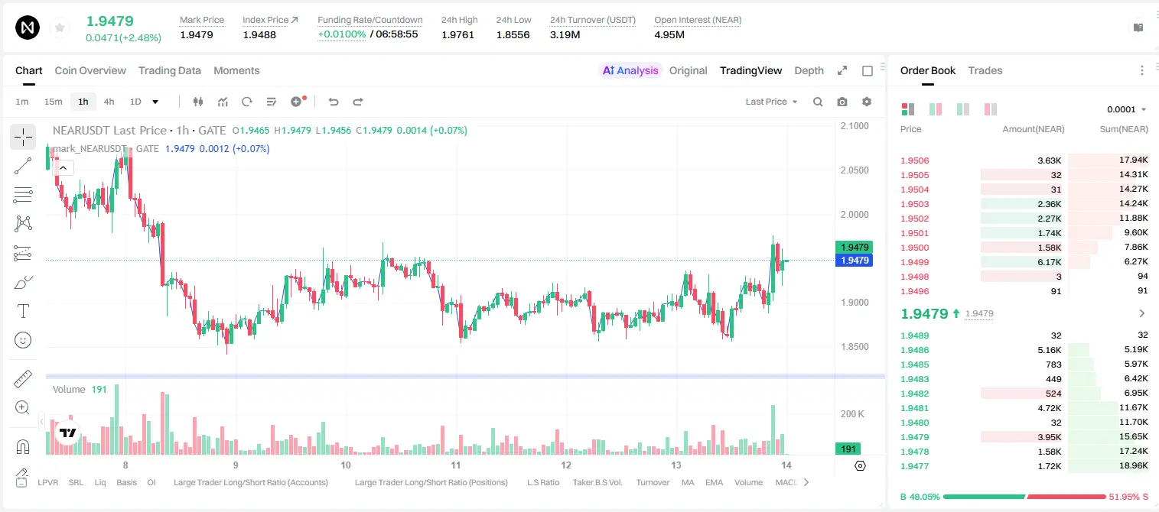This screenshot has width=1159, height=512.
Task: Click the buy/sell ratio bar
Action: click(x=1024, y=497)
